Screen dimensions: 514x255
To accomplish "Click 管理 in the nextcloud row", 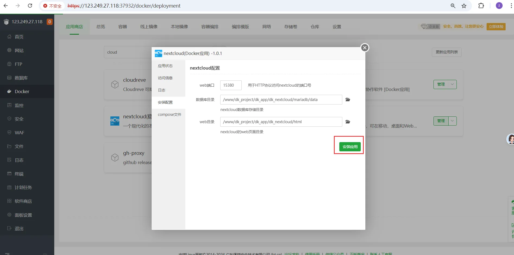I will click(441, 121).
